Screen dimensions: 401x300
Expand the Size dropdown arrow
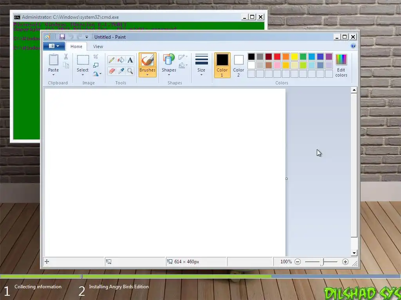pyautogui.click(x=201, y=75)
